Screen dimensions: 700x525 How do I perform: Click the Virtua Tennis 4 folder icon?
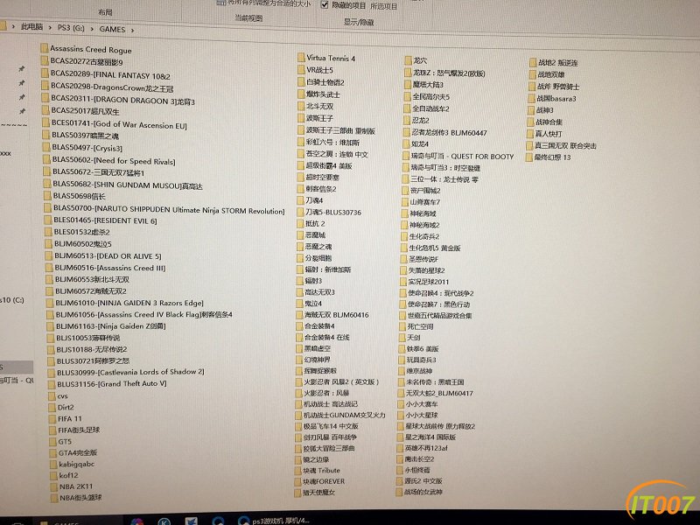[301, 58]
